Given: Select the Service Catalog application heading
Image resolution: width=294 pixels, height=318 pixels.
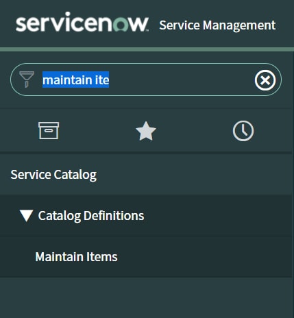Looking at the screenshot, I should (x=53, y=175).
